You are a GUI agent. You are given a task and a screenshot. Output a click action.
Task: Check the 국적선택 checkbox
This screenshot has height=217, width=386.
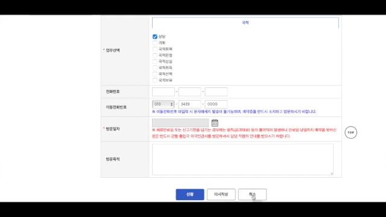point(155,74)
